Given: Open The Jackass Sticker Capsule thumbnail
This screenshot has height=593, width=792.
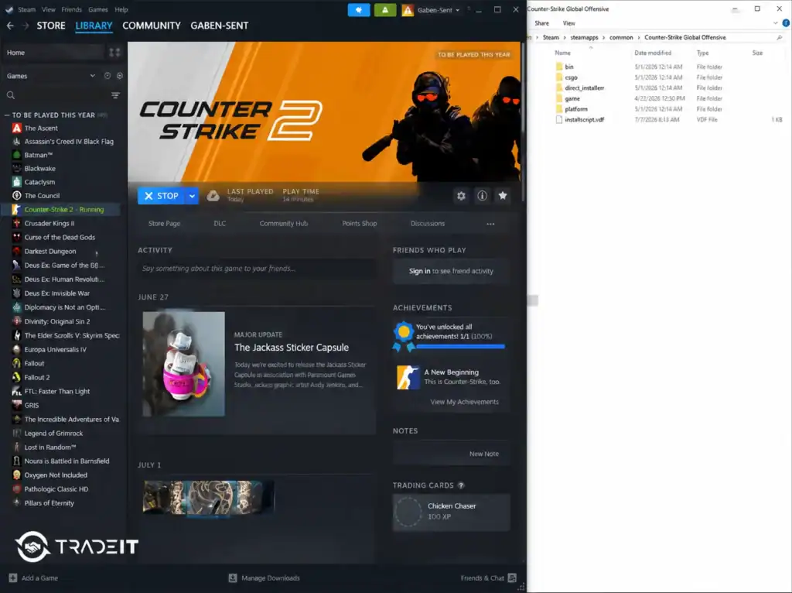Looking at the screenshot, I should coord(184,364).
